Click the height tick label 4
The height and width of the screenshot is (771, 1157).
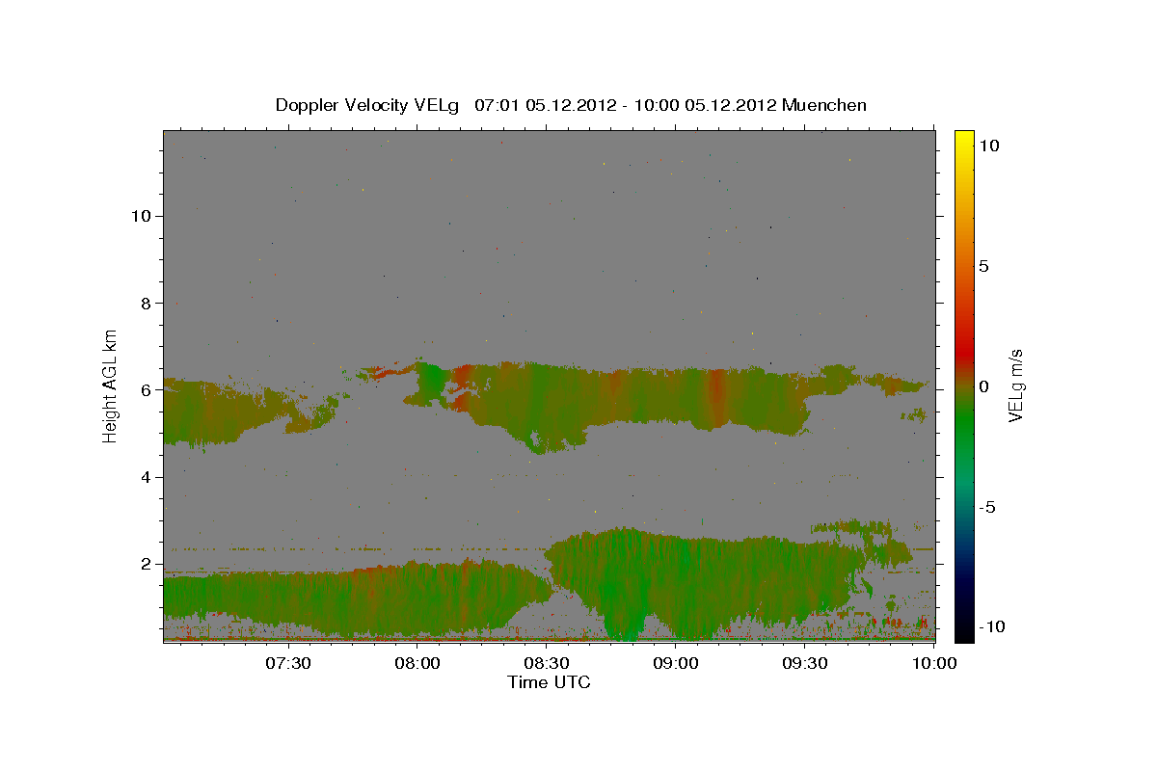[x=146, y=477]
